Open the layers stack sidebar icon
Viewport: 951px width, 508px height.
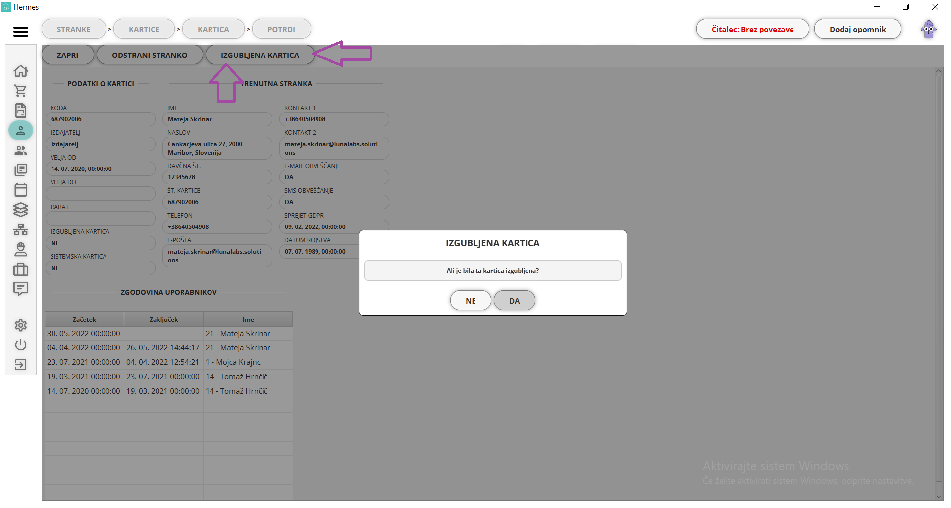click(x=21, y=210)
